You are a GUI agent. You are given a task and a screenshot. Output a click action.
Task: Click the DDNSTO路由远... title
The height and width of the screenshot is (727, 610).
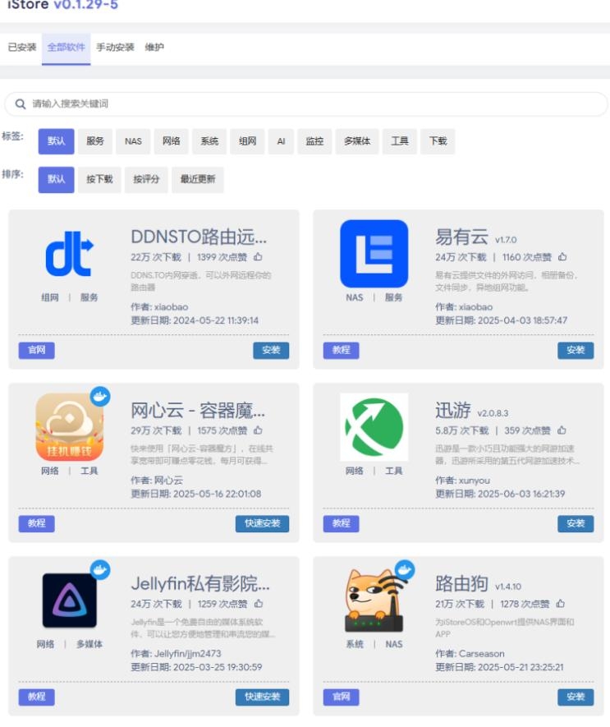coord(199,237)
